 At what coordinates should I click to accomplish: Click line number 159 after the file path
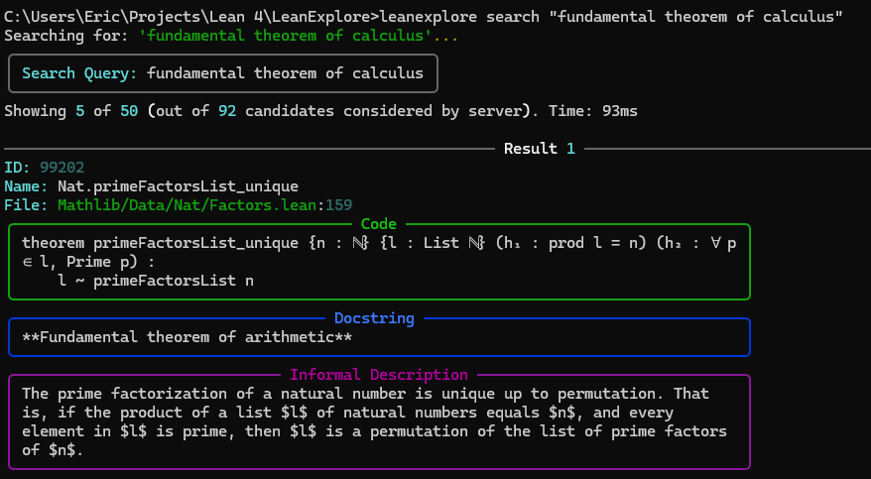click(x=339, y=205)
